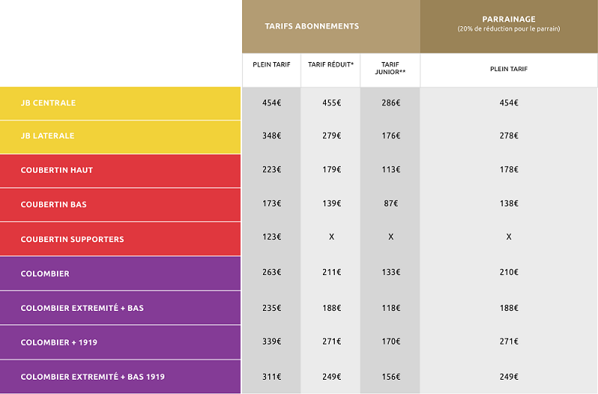Screen dimensions: 598x394
Task: Click the 455€ reduced price for JB Centrale
Action: coord(330,102)
